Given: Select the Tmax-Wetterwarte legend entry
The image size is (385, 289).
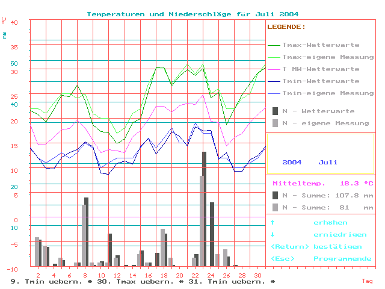Looking at the screenshot, I should click(320, 45).
